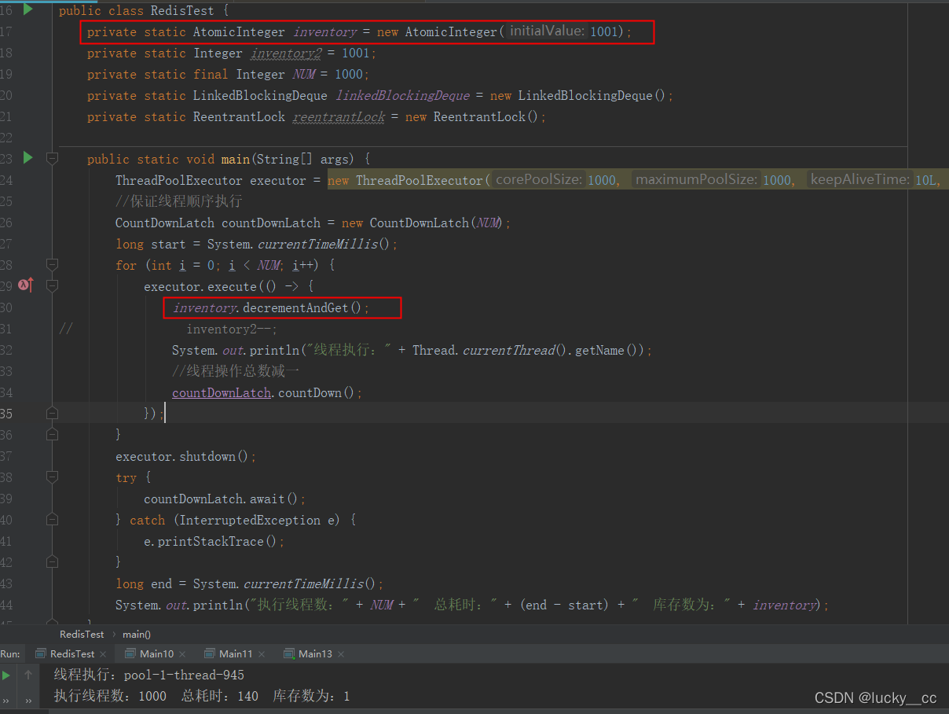Click 'long end' declaration on line 43
949x714 pixels.
point(144,583)
